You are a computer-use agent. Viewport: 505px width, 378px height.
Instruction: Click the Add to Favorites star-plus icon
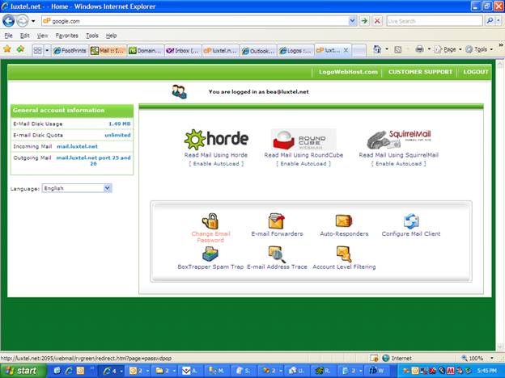tap(20, 49)
